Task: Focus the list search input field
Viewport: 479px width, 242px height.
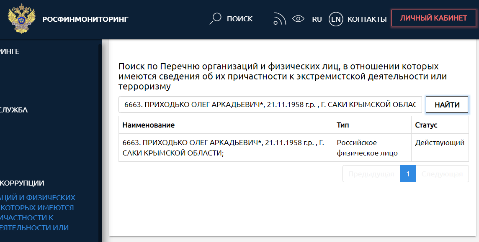Action: click(x=270, y=104)
